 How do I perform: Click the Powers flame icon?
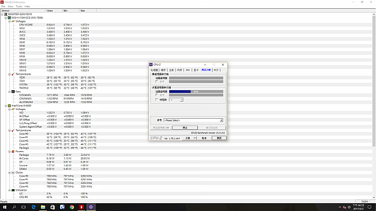(x=13, y=152)
